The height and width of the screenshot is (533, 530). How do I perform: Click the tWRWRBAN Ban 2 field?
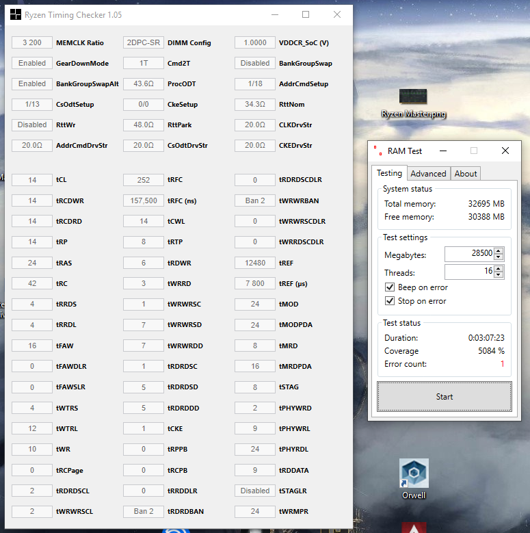tap(255, 200)
